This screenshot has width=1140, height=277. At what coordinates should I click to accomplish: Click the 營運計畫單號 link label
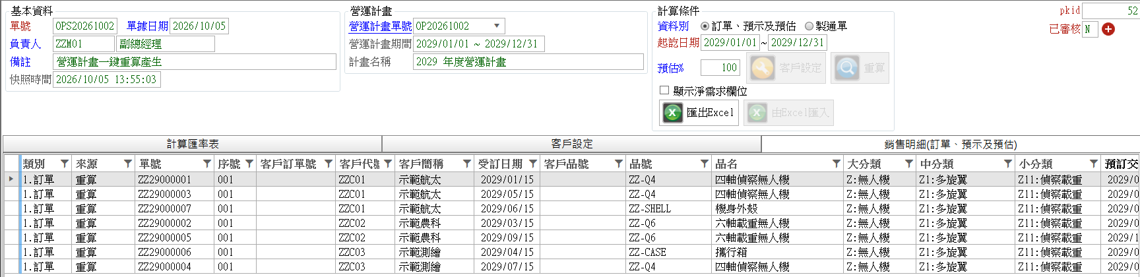[380, 26]
